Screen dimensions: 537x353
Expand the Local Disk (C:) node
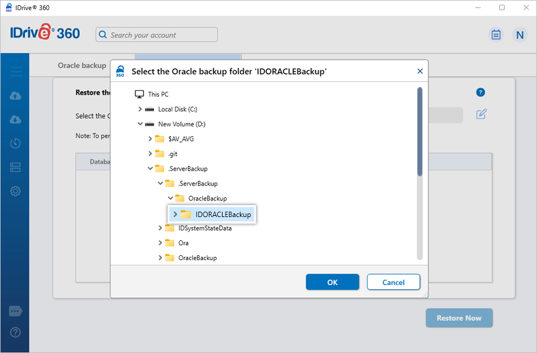(x=140, y=109)
